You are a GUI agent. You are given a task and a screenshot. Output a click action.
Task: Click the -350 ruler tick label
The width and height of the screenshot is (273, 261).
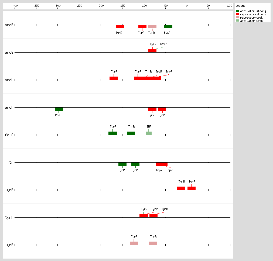(x=36, y=6)
